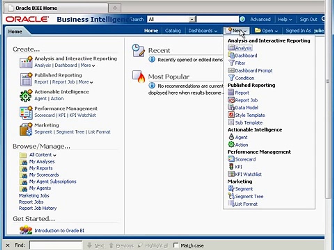
Task: Click the Performance Management icon in Create section
Action: point(26,112)
